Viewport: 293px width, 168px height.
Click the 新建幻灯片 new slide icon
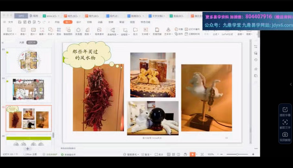coord(9,30)
